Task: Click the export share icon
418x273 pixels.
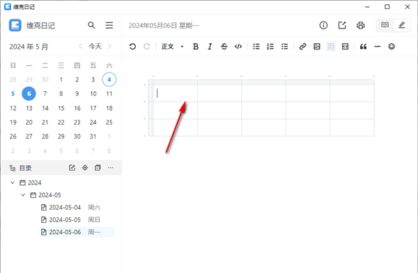Action: point(342,25)
